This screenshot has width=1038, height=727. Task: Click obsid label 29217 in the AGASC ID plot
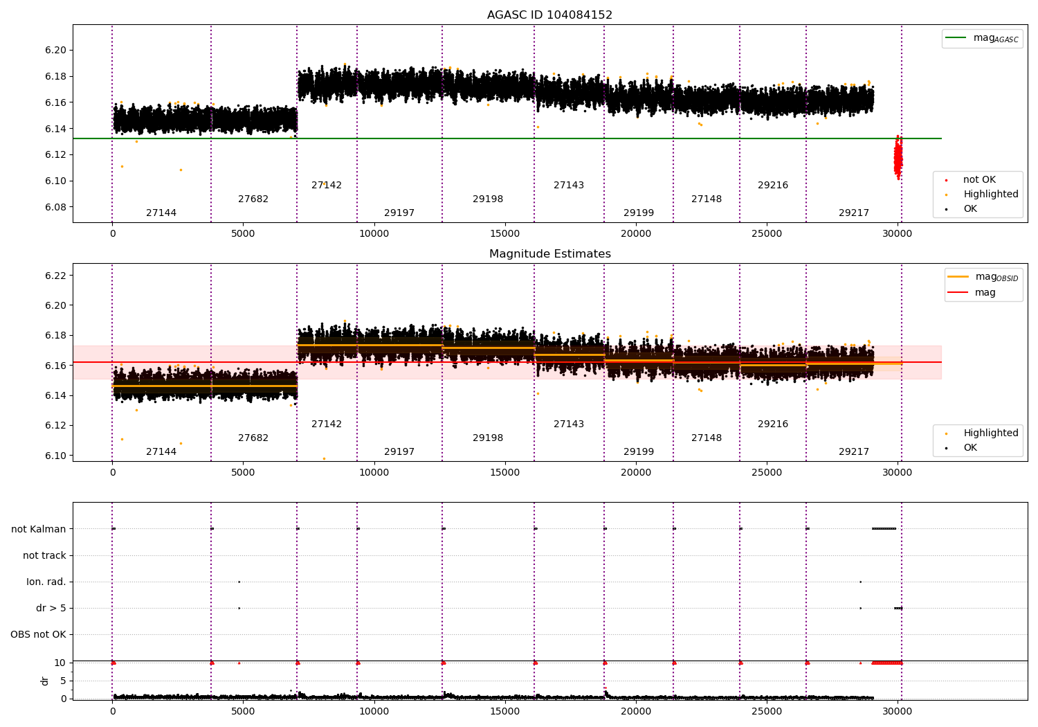pos(854,213)
